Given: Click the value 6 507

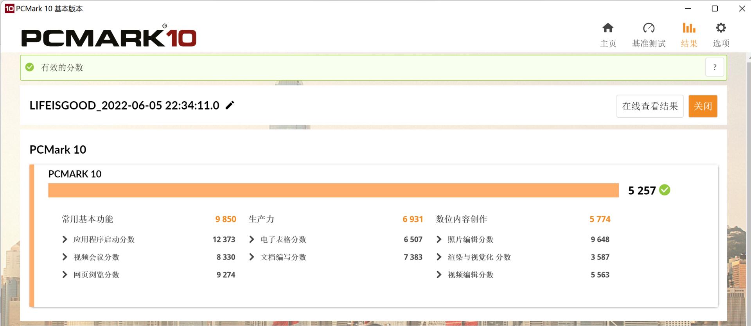Looking at the screenshot, I should point(413,239).
